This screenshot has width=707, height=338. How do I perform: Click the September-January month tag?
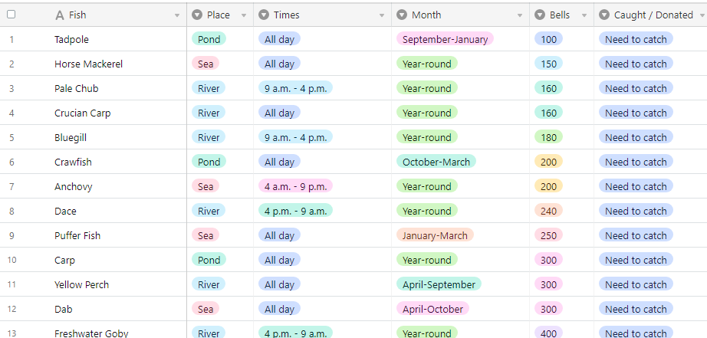click(445, 39)
